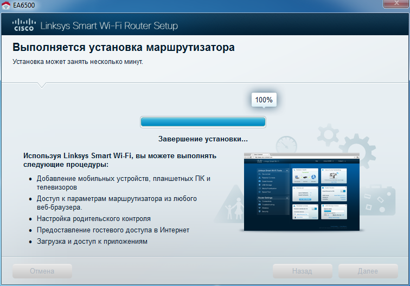Click the Далее button
Image resolution: width=410 pixels, height=286 pixels.
(x=368, y=271)
